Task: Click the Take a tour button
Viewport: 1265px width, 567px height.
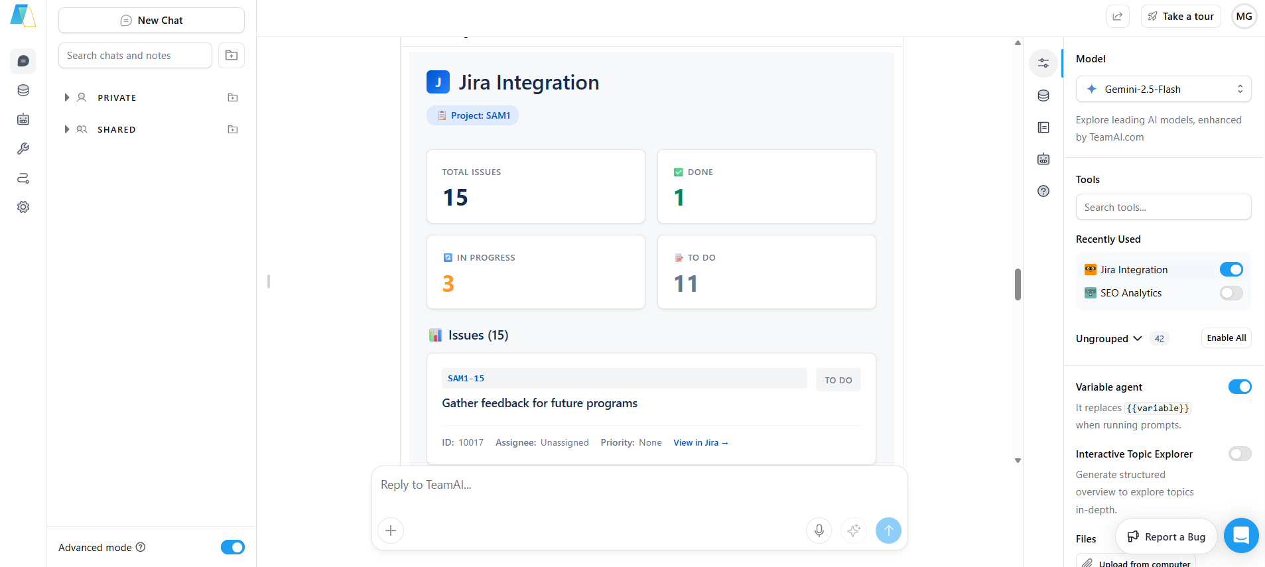Action: [x=1181, y=17]
